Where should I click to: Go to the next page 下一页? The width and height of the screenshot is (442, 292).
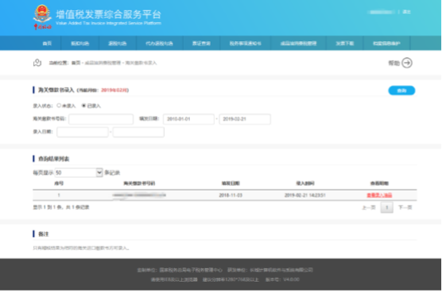click(405, 208)
